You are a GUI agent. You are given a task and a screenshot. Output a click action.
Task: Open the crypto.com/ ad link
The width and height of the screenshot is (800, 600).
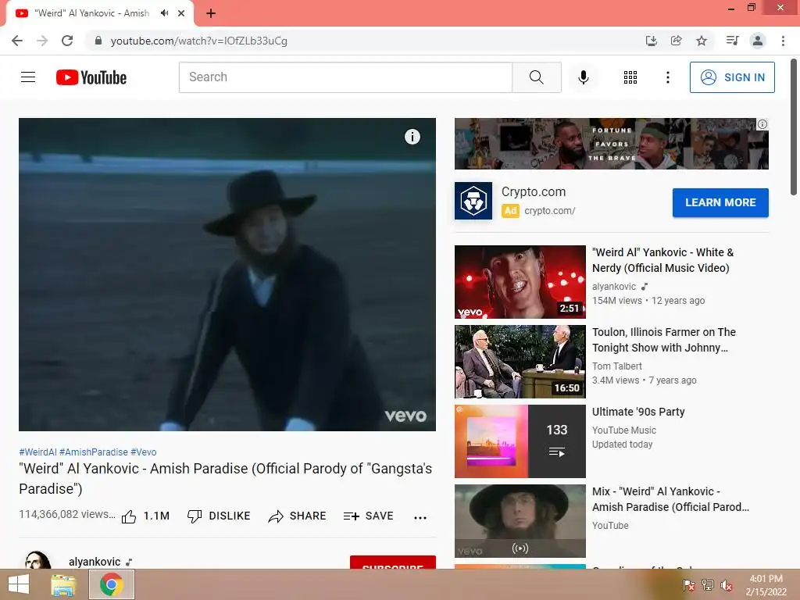coord(549,211)
